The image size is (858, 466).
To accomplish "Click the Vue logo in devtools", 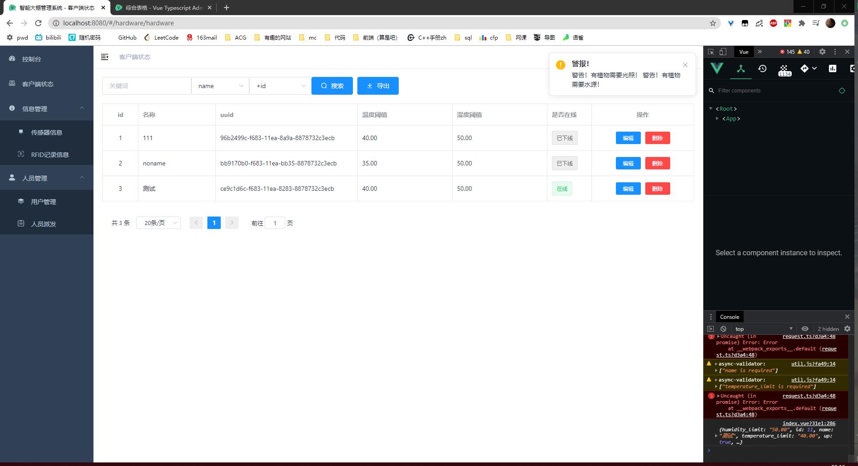I will (716, 68).
